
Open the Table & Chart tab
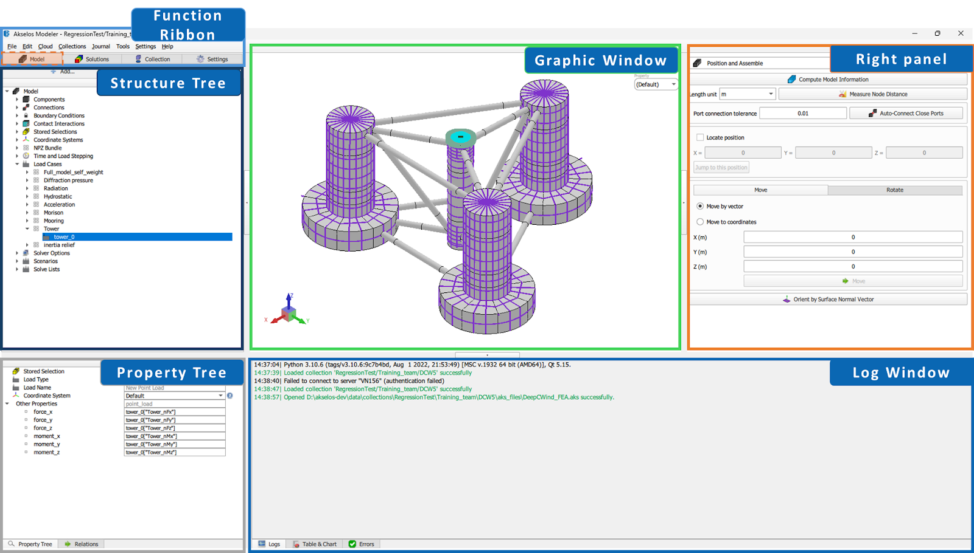(x=315, y=544)
